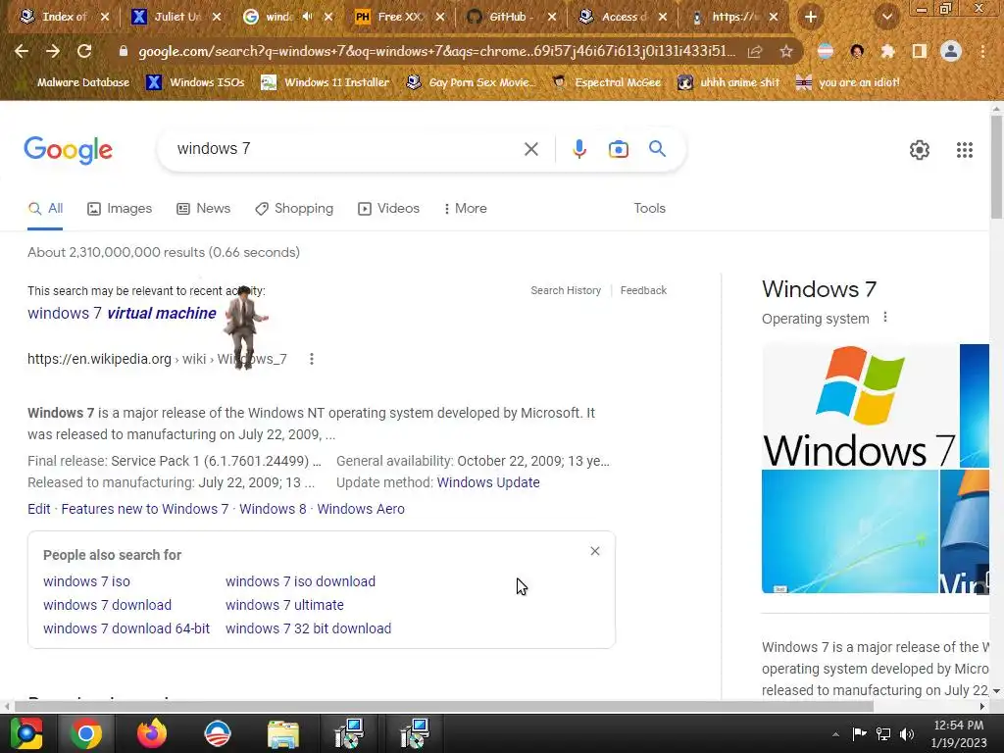Reload the current page
Viewport: 1004px width, 753px height.
coord(84,51)
